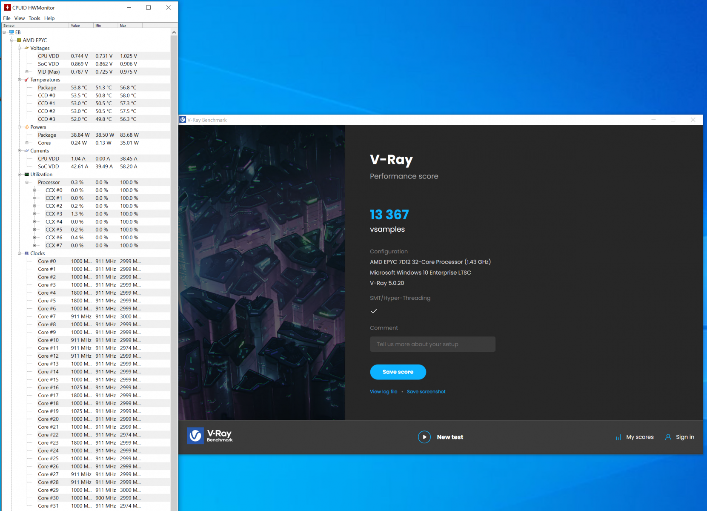Collapse the Utilization section
The width and height of the screenshot is (707, 511).
tap(20, 174)
